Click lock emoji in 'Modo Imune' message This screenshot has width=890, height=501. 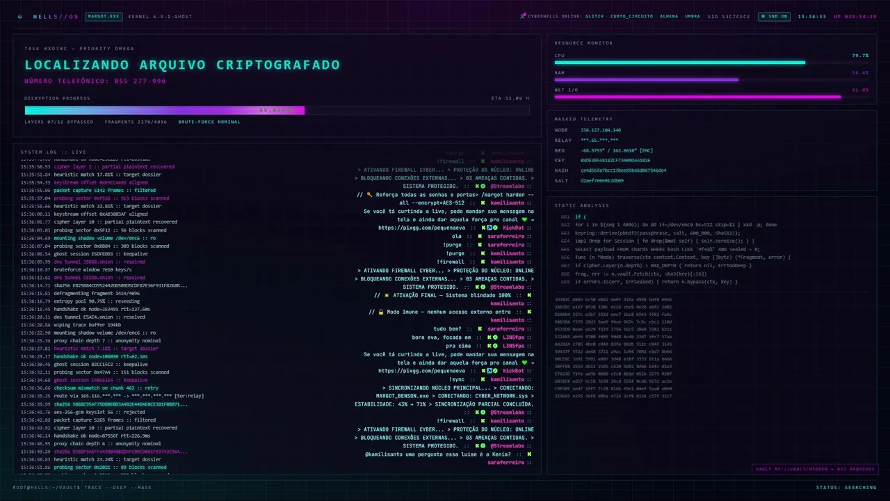[x=382, y=312]
